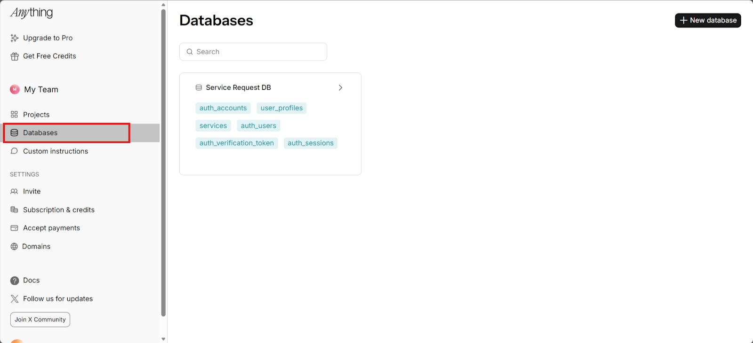Click sidebar scrollbar up arrow
The height and width of the screenshot is (343, 753).
(x=163, y=5)
